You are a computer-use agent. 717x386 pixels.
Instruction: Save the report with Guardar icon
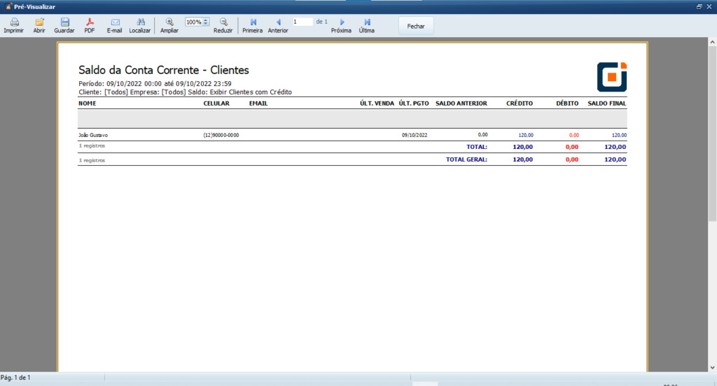point(64,22)
